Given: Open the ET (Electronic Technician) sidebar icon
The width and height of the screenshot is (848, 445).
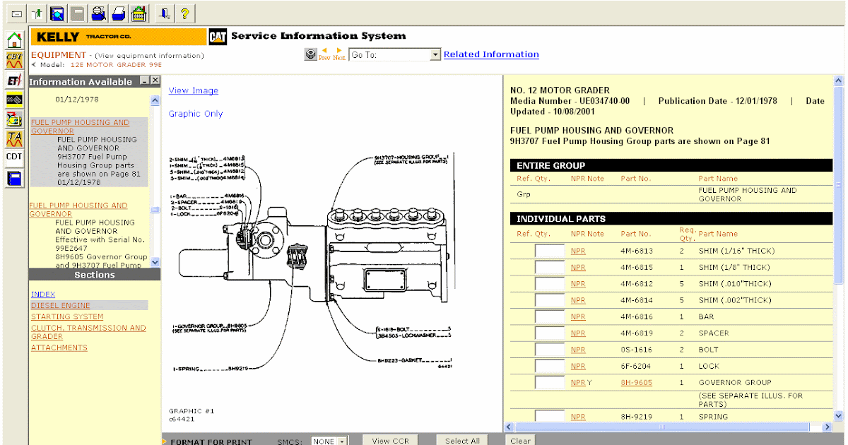Looking at the screenshot, I should [x=14, y=80].
